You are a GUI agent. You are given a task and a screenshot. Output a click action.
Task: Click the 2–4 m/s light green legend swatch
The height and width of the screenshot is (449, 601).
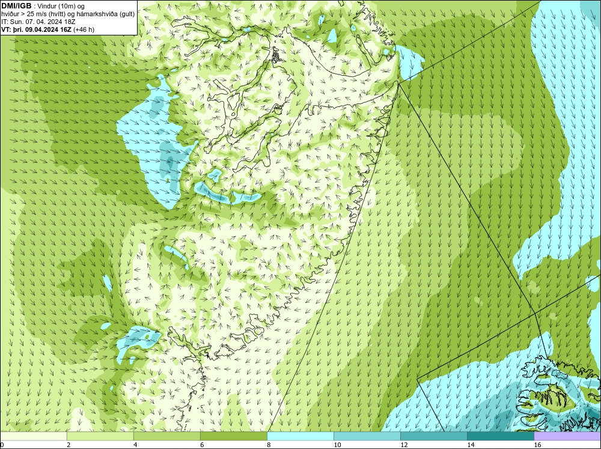coord(100,436)
